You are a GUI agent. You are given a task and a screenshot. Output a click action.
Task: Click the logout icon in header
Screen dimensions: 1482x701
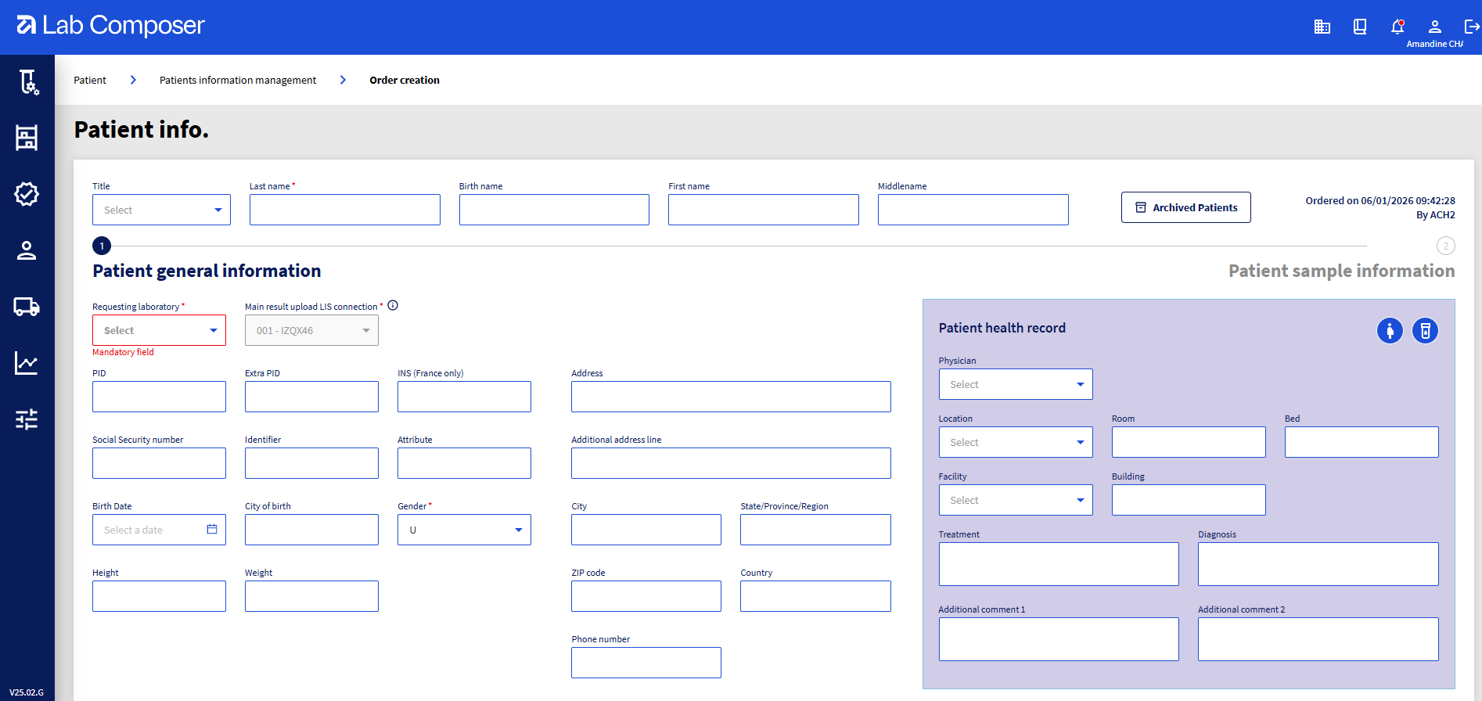(1471, 27)
